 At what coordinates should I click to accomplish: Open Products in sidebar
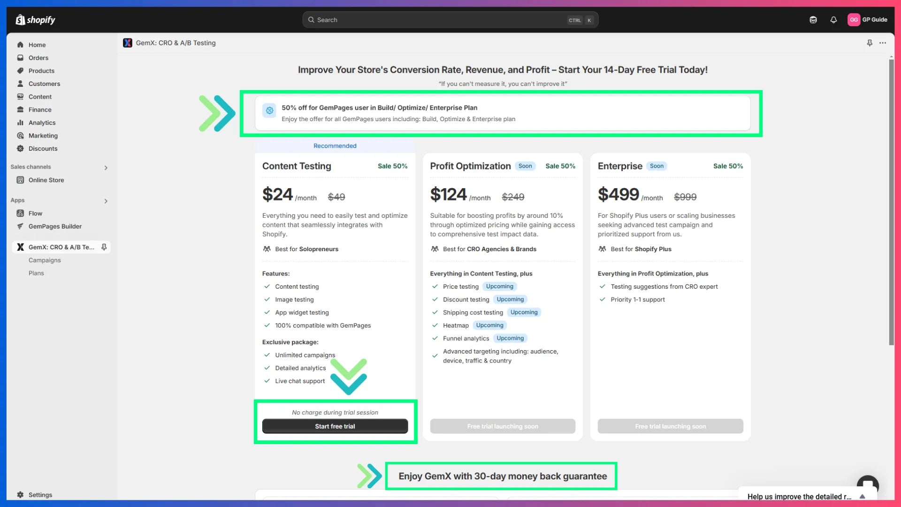(x=41, y=71)
